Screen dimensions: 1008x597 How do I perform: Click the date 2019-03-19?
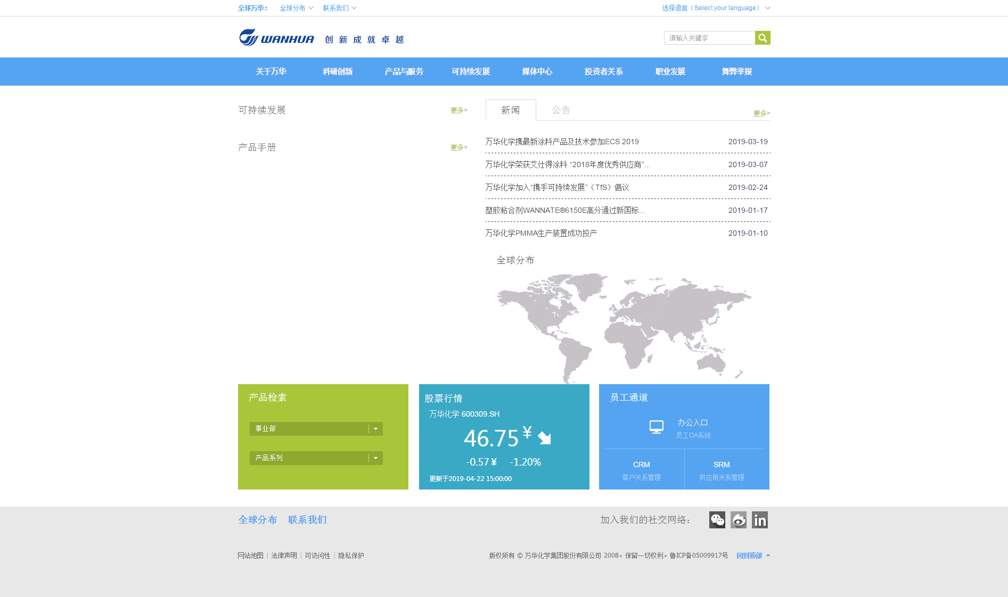[x=748, y=142]
